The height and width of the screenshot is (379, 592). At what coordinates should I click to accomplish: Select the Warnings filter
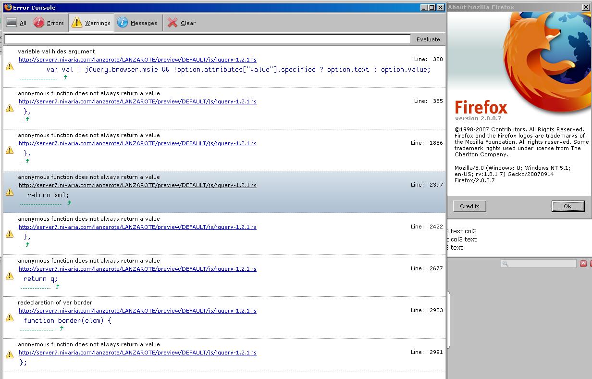point(91,23)
